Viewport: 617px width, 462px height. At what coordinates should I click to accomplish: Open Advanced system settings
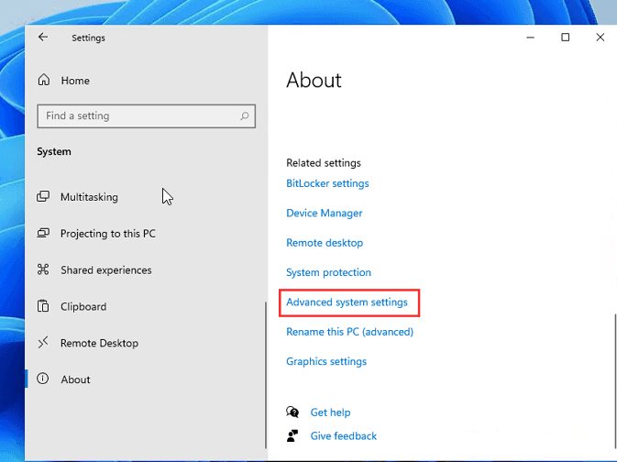click(x=347, y=302)
